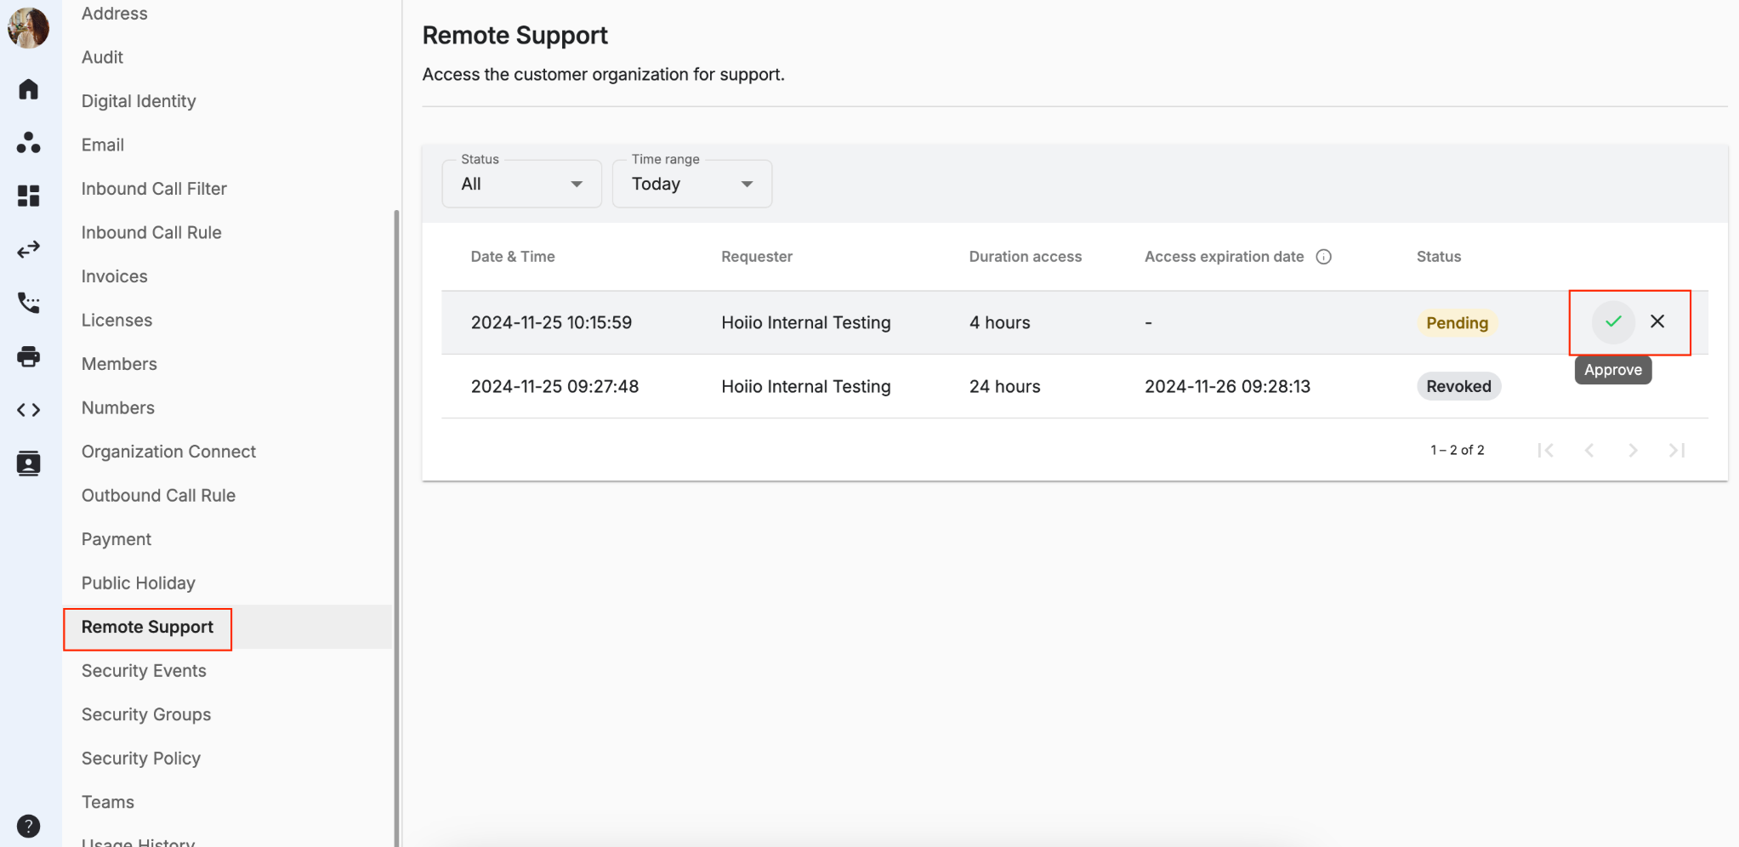Open the contacts book icon

[28, 463]
